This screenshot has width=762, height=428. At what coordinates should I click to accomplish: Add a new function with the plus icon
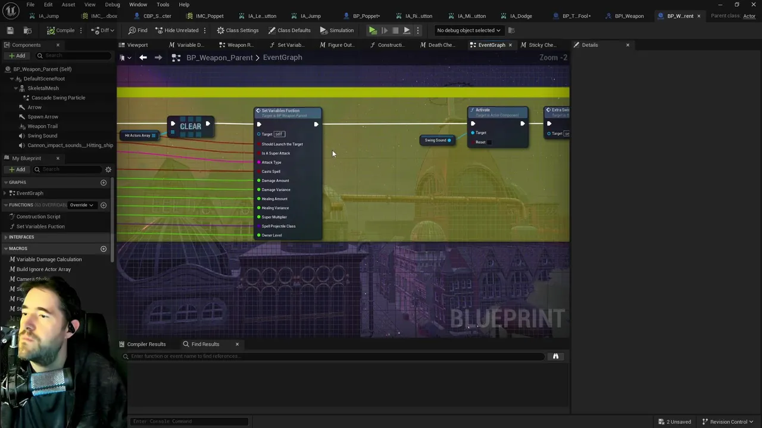104,205
